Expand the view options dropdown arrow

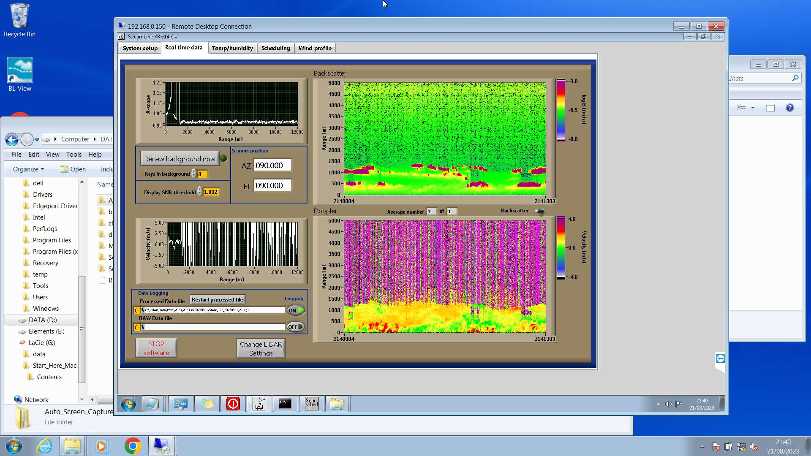753,108
